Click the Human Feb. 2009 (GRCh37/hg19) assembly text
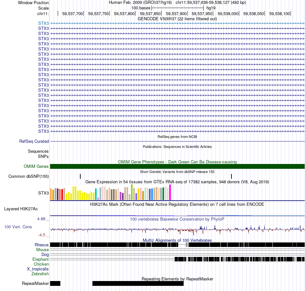This screenshot has width=305, height=291. coord(140,3)
